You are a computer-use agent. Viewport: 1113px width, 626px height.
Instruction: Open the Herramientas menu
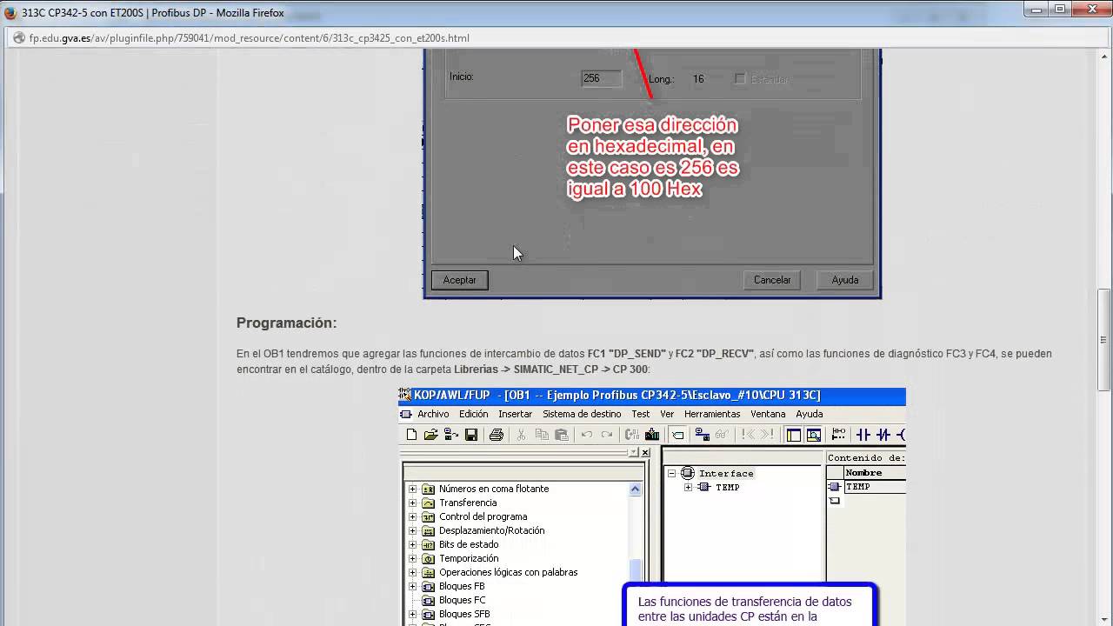pos(713,414)
